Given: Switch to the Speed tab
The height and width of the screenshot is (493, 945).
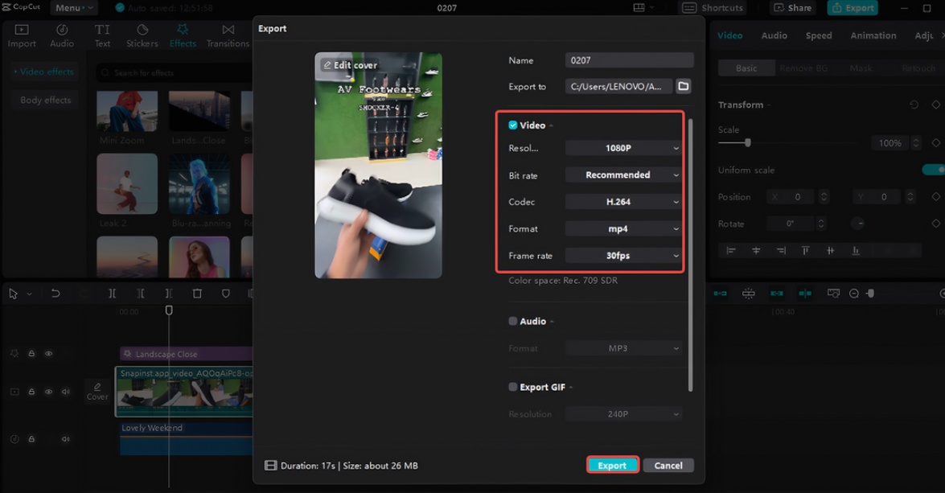Looking at the screenshot, I should [819, 35].
